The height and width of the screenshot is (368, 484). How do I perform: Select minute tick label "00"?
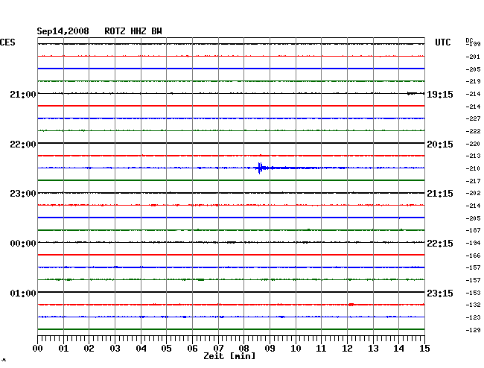coord(38,349)
